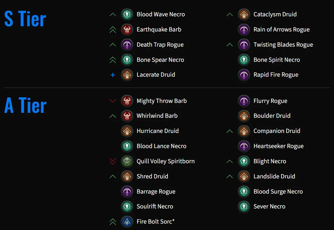Image resolution: width=334 pixels, height=230 pixels.
Task: Click the red down arrow beside Mighty Throw Barb
Action: (x=113, y=101)
